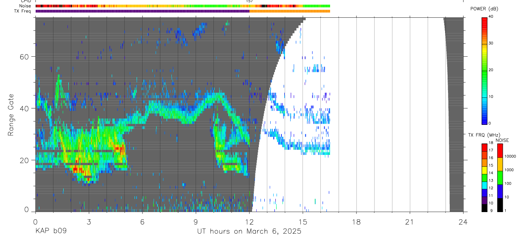Click the x-axis tick label '24'
The image size is (521, 240).
pyautogui.click(x=463, y=222)
